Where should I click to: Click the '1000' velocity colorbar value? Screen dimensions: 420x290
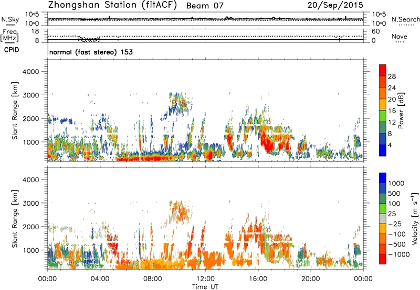point(396,183)
